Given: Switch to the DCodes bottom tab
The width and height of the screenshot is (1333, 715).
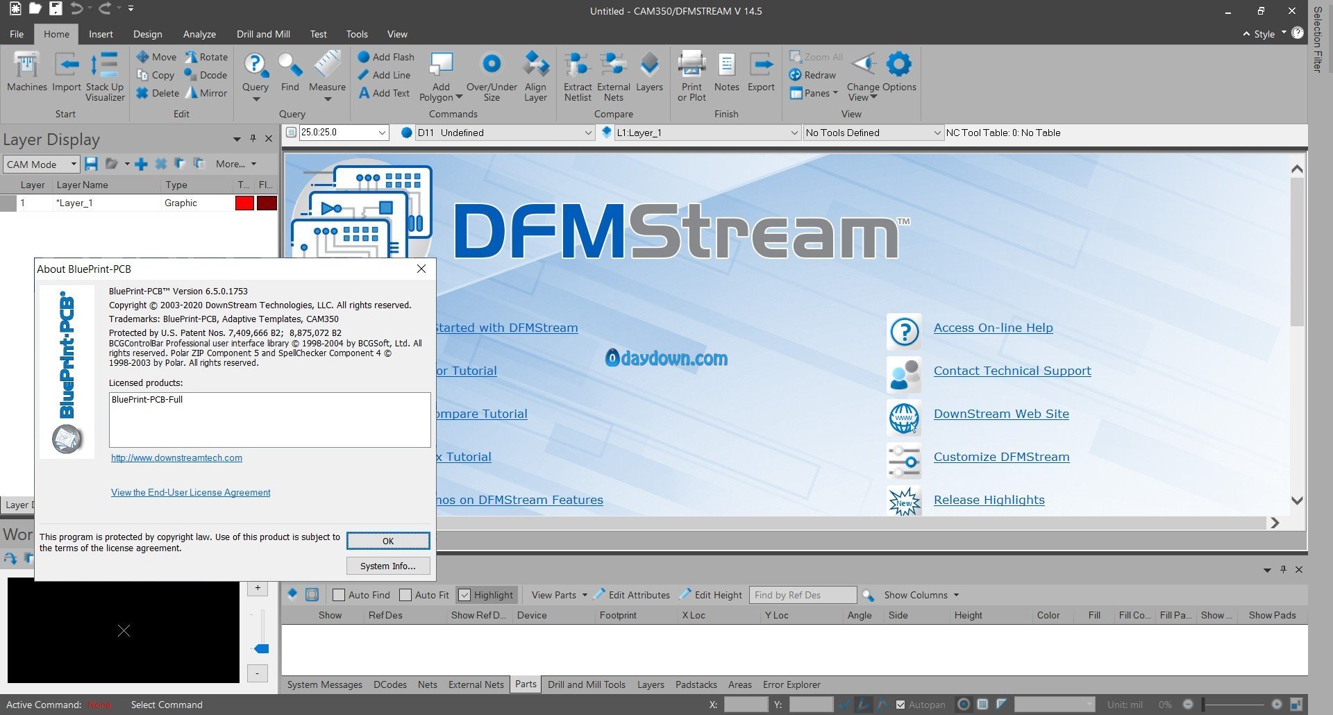Looking at the screenshot, I should pyautogui.click(x=390, y=684).
